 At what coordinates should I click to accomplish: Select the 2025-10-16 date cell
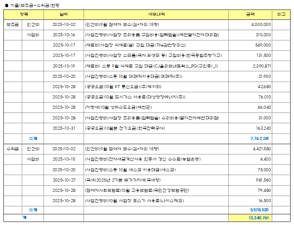point(64,35)
